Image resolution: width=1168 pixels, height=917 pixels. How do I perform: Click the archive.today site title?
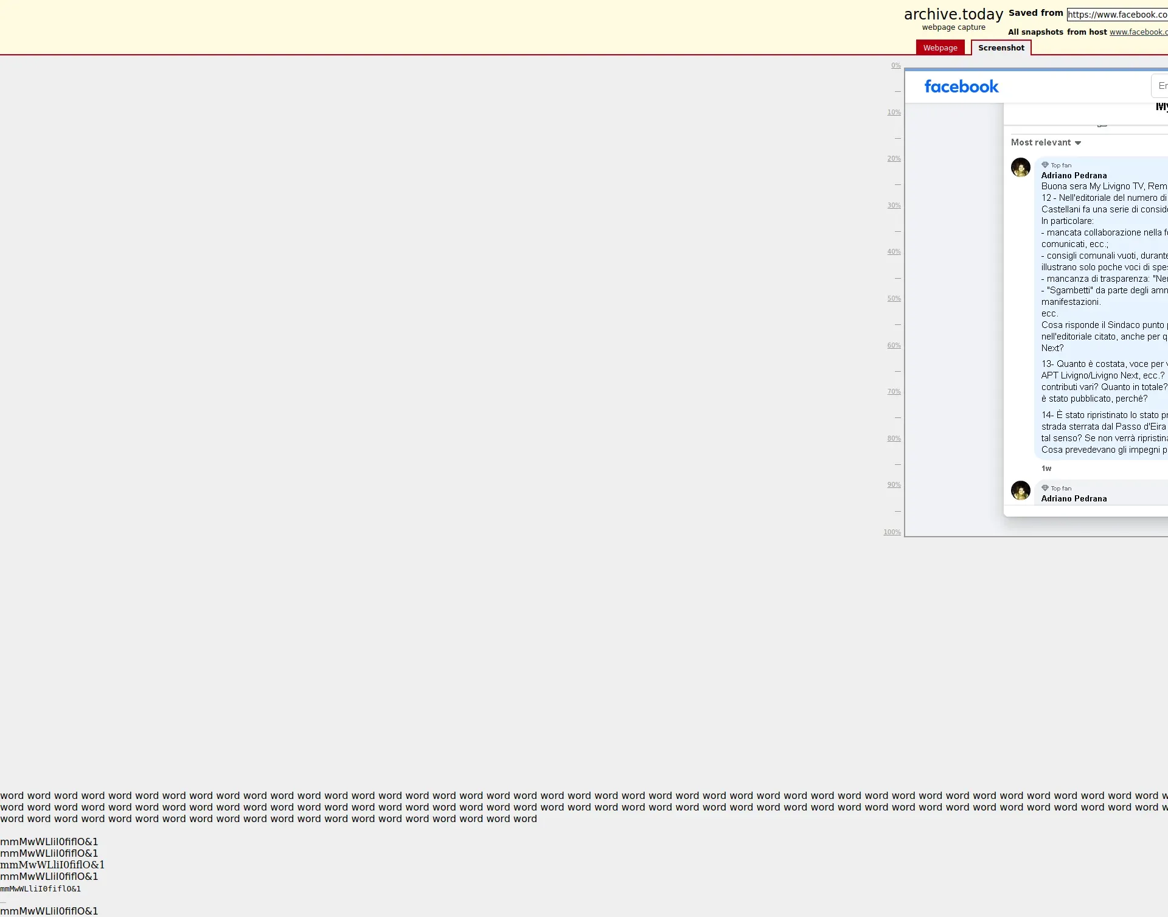coord(953,14)
